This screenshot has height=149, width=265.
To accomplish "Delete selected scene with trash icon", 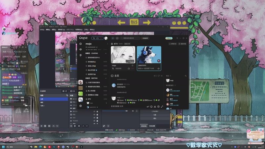I will tap(45, 126).
